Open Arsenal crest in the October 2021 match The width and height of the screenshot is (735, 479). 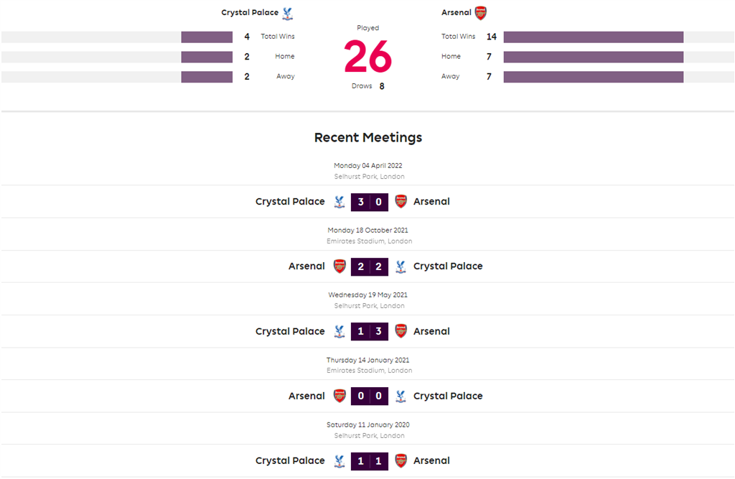(x=340, y=266)
